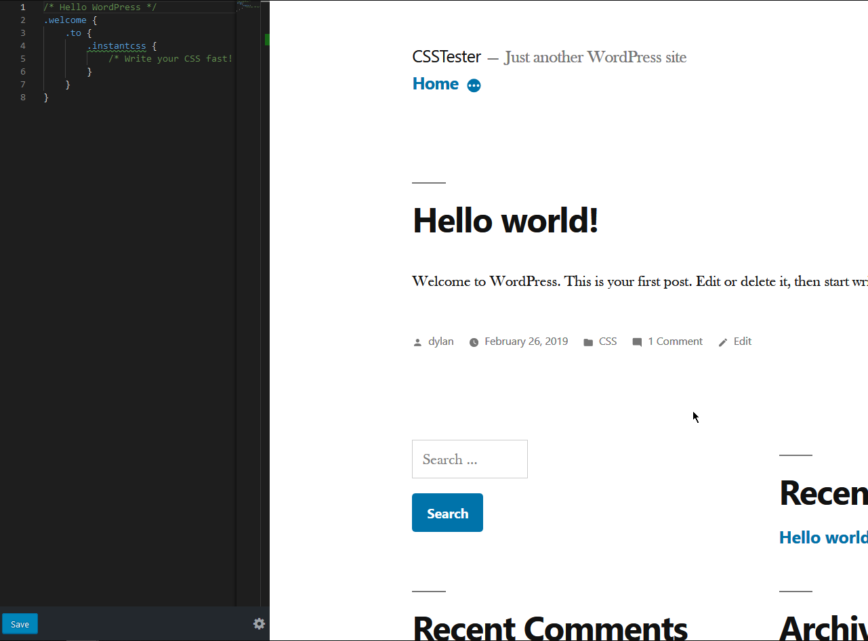Viewport: 868px width, 641px height.
Task: Open the Edit link for the post
Action: tap(742, 342)
